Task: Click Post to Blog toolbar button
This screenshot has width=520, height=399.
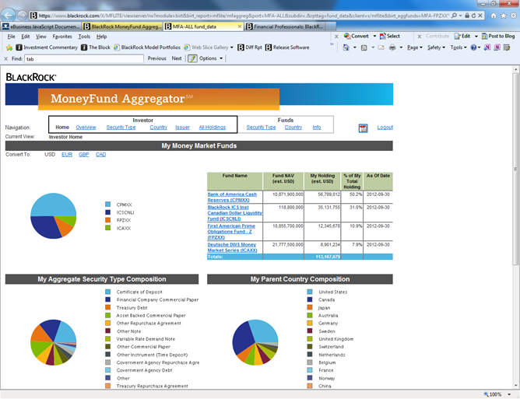Action: (x=498, y=36)
